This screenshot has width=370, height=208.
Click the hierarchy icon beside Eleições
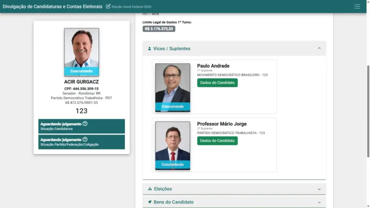(x=150, y=189)
